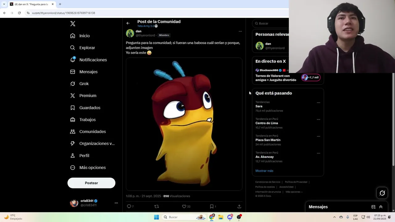Open Chrome from the taskbar
The height and width of the screenshot is (222, 395).
tap(212, 217)
